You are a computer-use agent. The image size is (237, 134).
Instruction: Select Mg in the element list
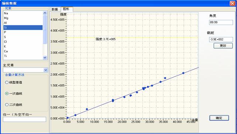coord(23,18)
